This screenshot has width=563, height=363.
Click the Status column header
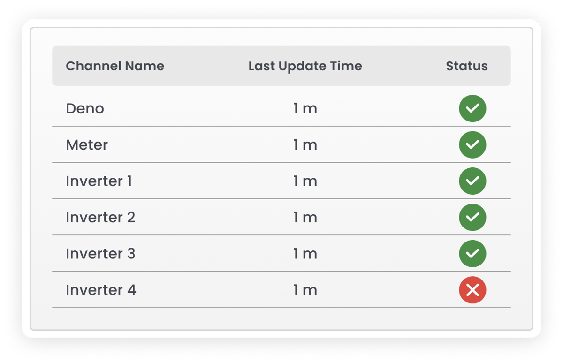coord(466,66)
